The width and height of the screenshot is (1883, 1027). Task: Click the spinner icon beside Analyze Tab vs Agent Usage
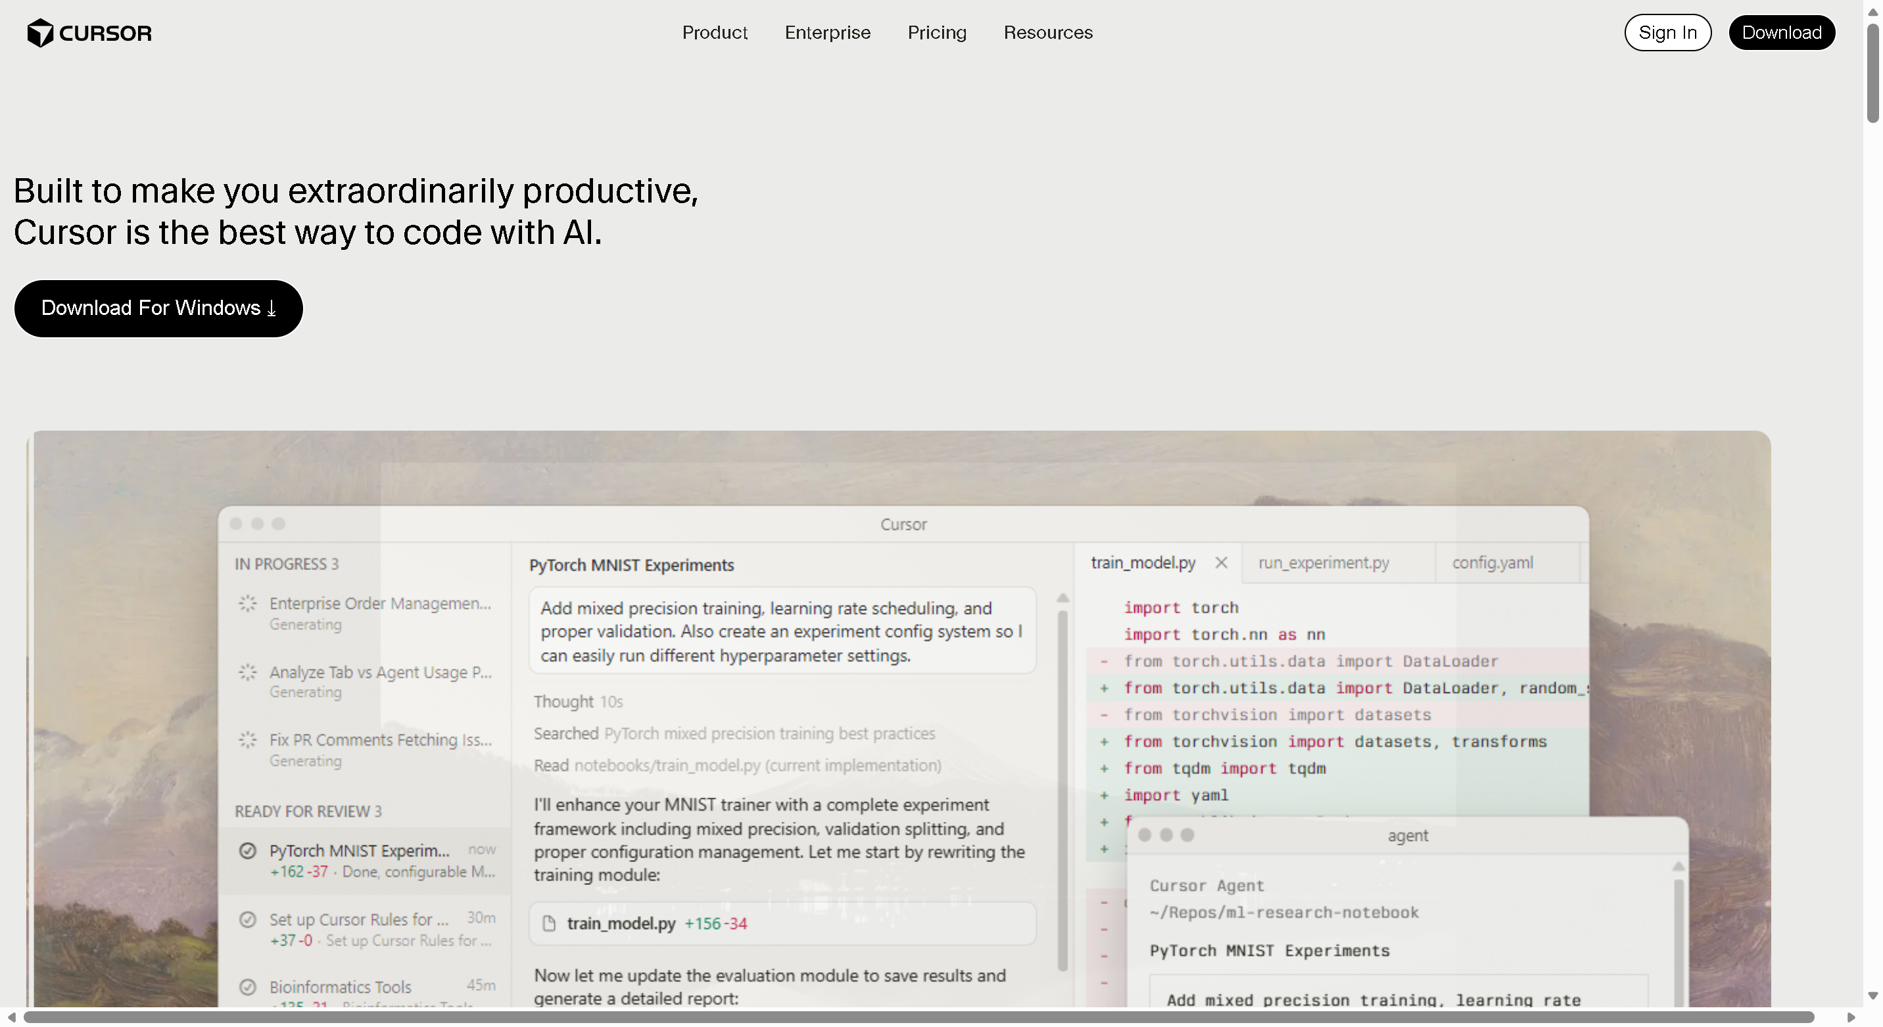pos(247,673)
